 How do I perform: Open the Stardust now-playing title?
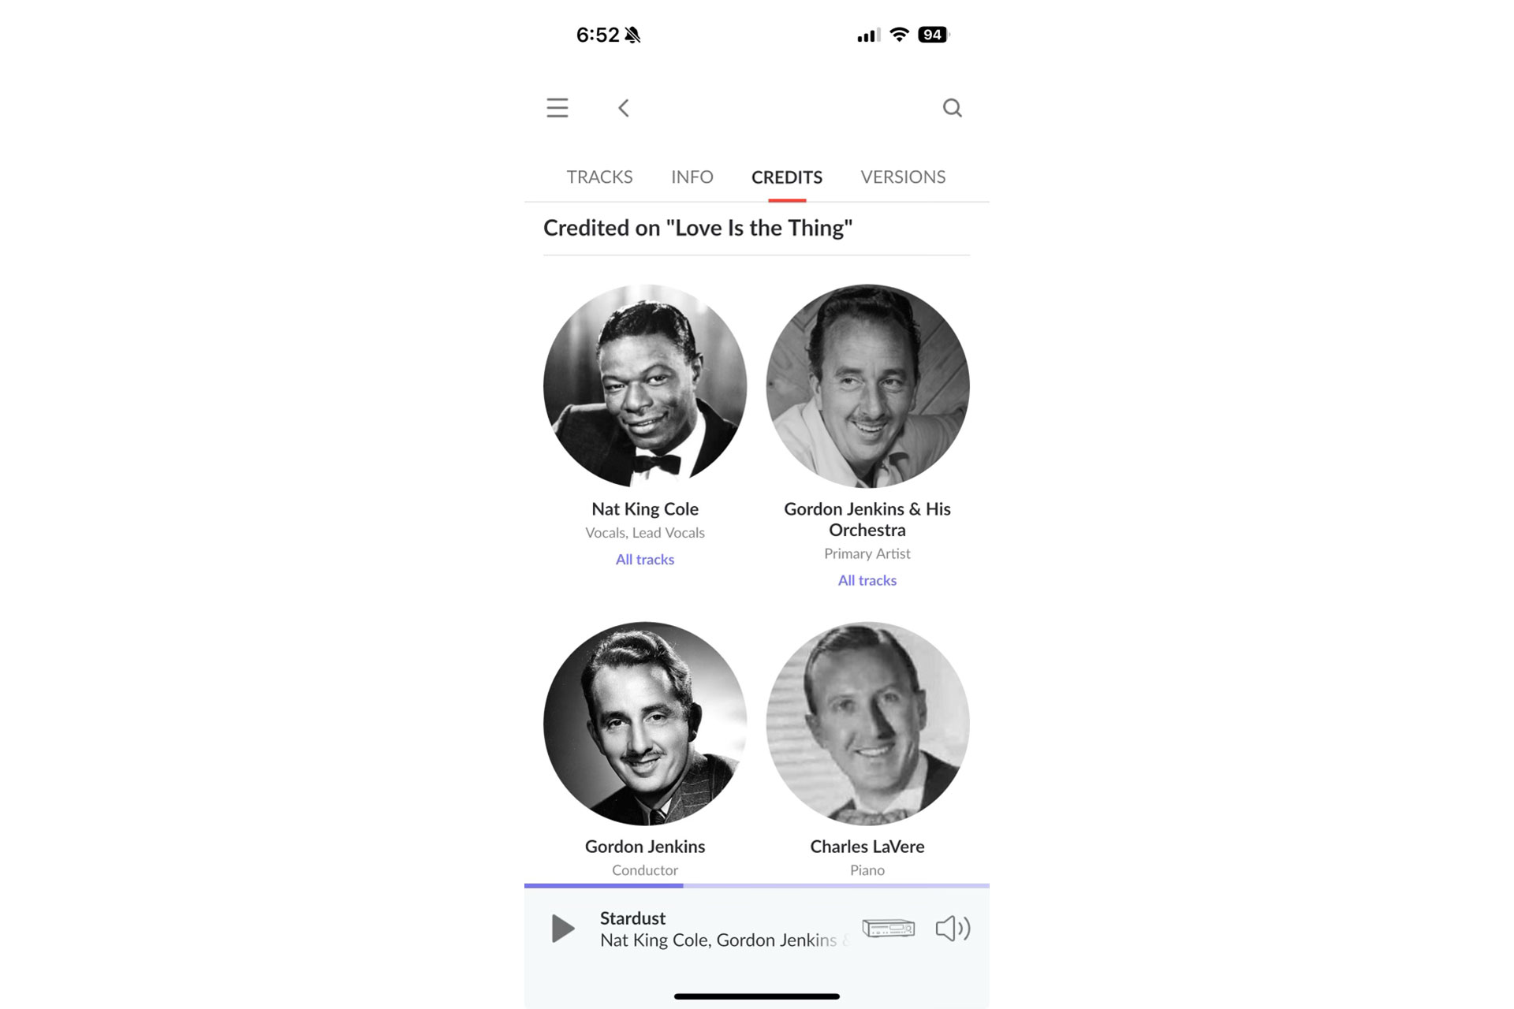632,918
